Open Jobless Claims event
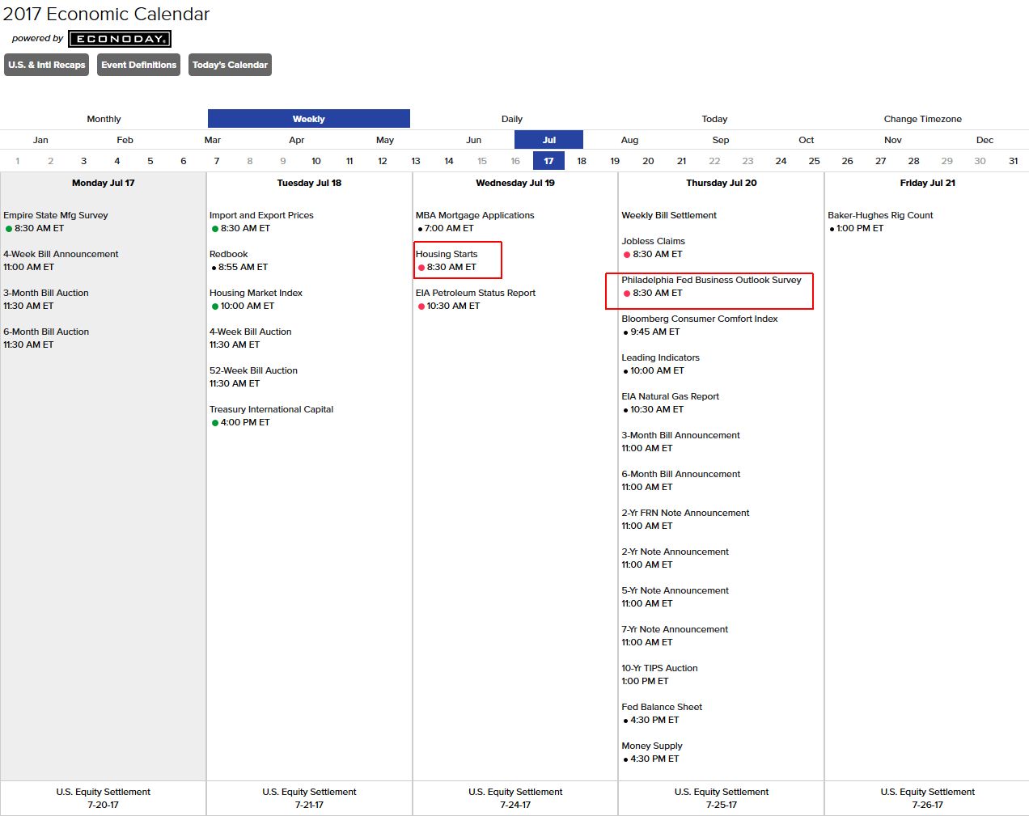The width and height of the screenshot is (1029, 816). click(x=653, y=241)
